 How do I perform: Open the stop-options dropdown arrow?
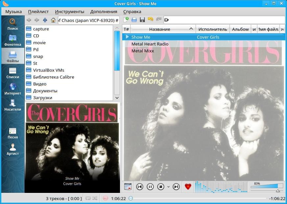(x=168, y=187)
